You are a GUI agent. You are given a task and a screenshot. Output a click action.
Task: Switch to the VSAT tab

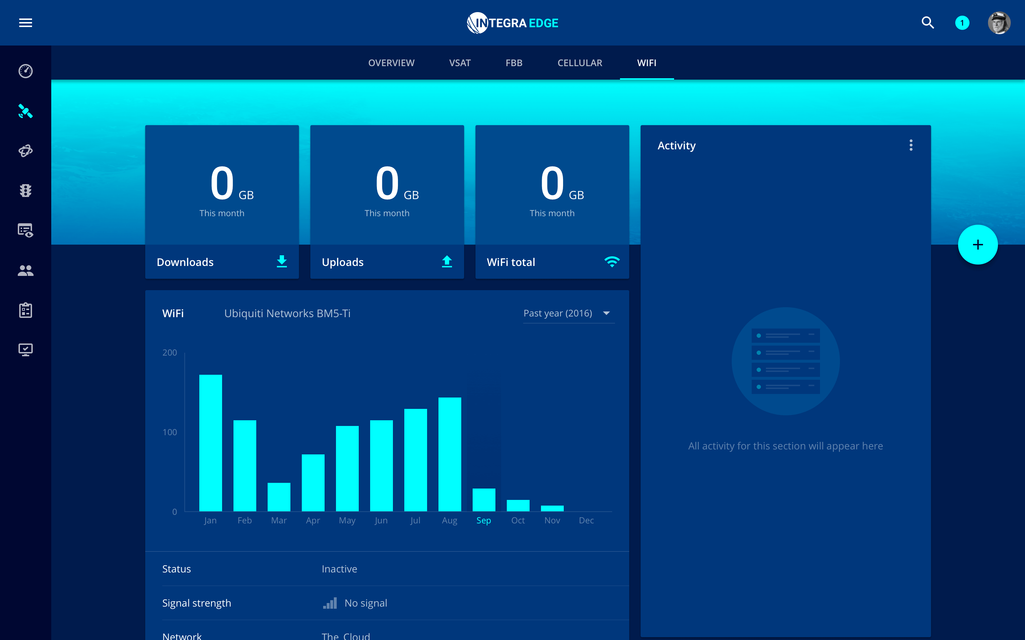(x=459, y=63)
